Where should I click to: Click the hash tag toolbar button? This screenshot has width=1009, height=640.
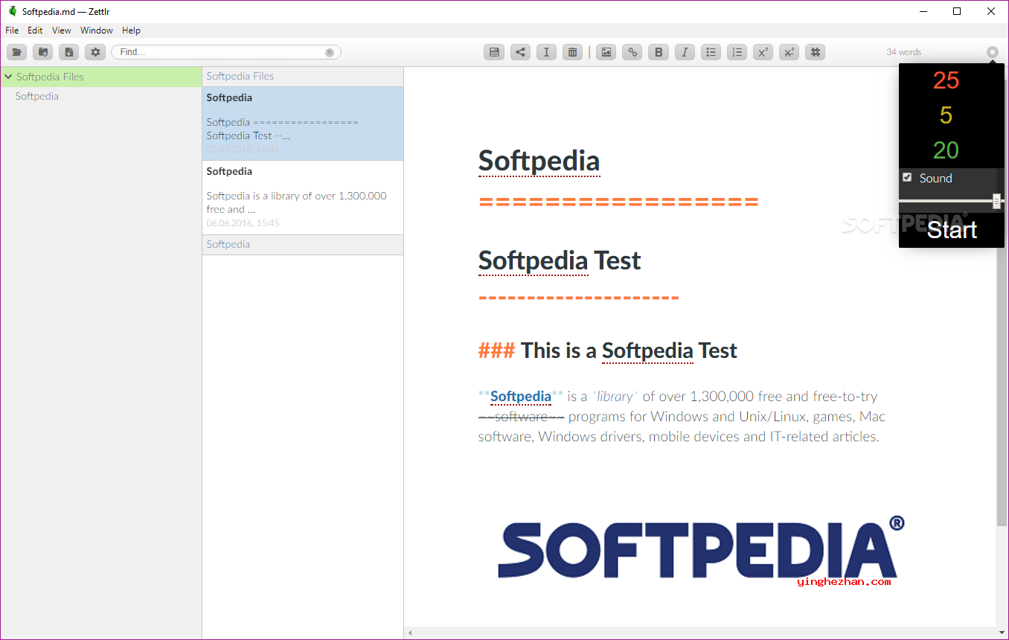816,52
